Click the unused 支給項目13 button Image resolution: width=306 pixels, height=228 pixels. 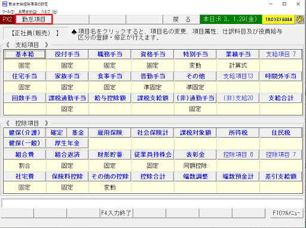(238, 76)
